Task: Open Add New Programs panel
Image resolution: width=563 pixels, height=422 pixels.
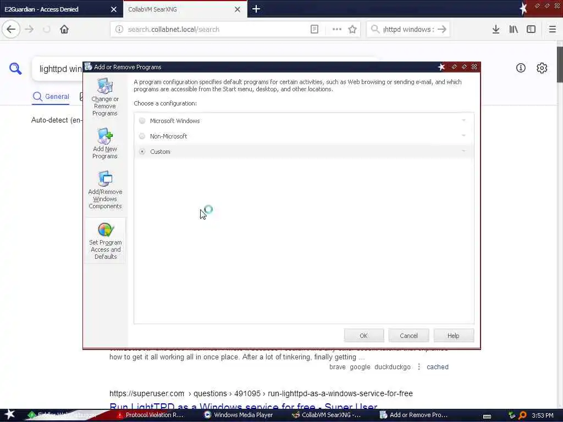Action: [x=105, y=143]
